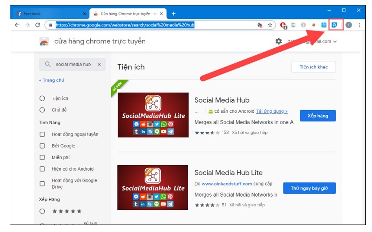Click the search magnifier icon
The image size is (372, 232).
pyautogui.click(x=48, y=64)
